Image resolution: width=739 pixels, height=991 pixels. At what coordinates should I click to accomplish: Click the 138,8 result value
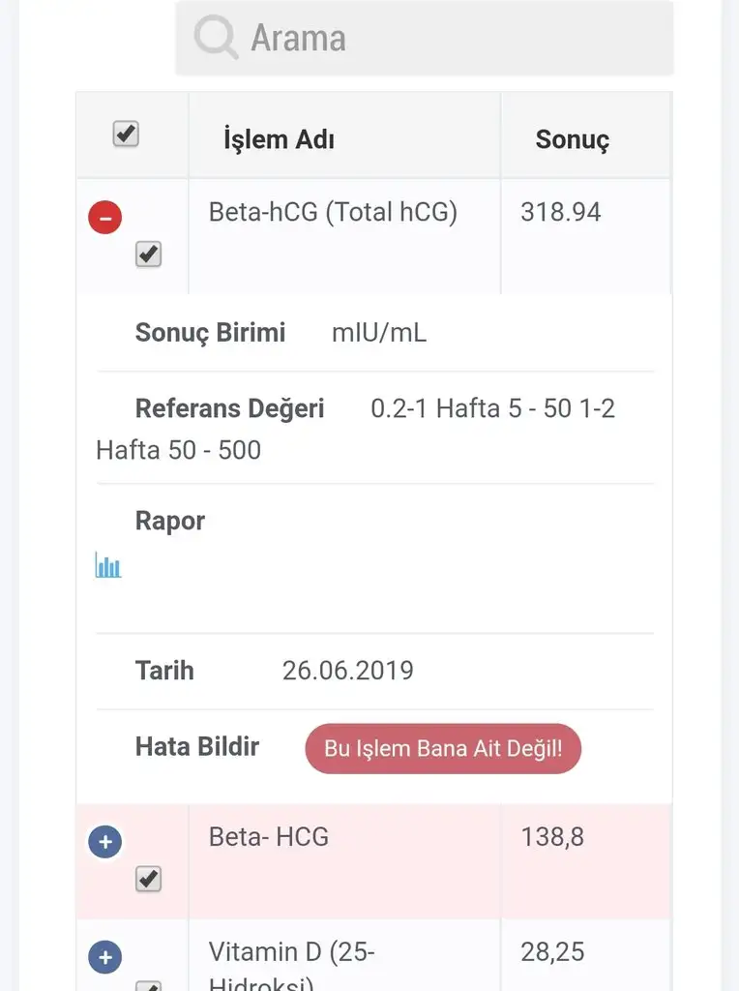[x=552, y=837]
